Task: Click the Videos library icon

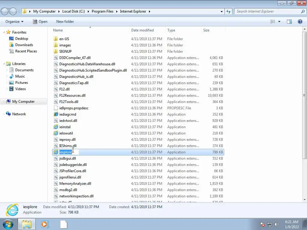Action: [x=11, y=89]
